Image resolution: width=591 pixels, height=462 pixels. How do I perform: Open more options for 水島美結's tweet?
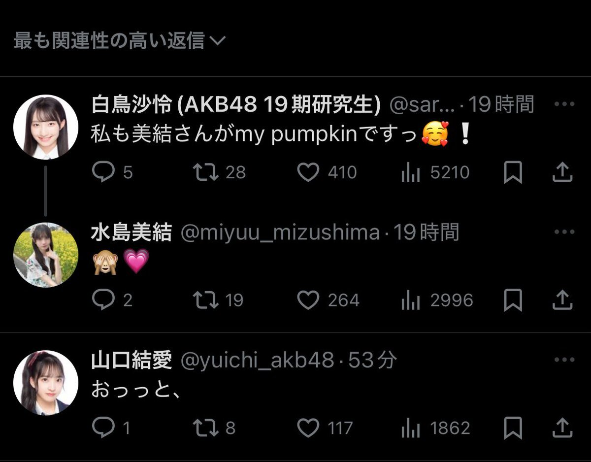564,232
